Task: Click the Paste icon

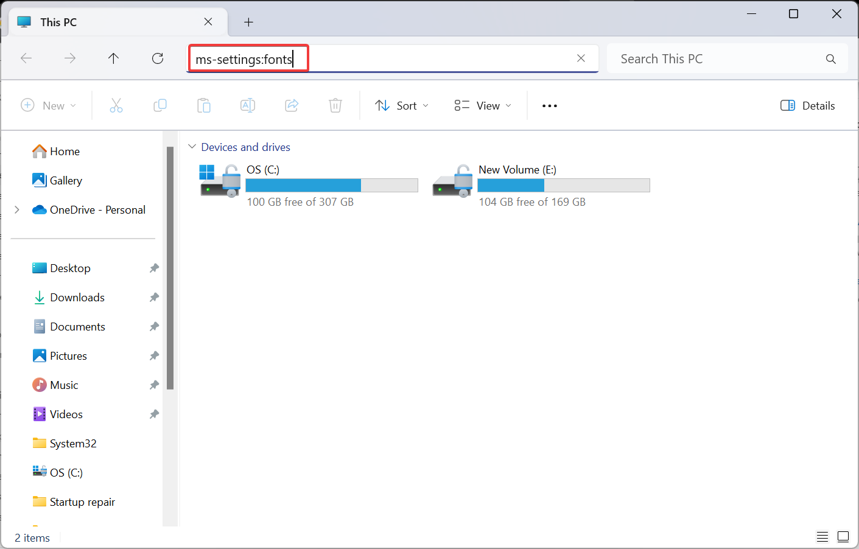Action: (204, 105)
